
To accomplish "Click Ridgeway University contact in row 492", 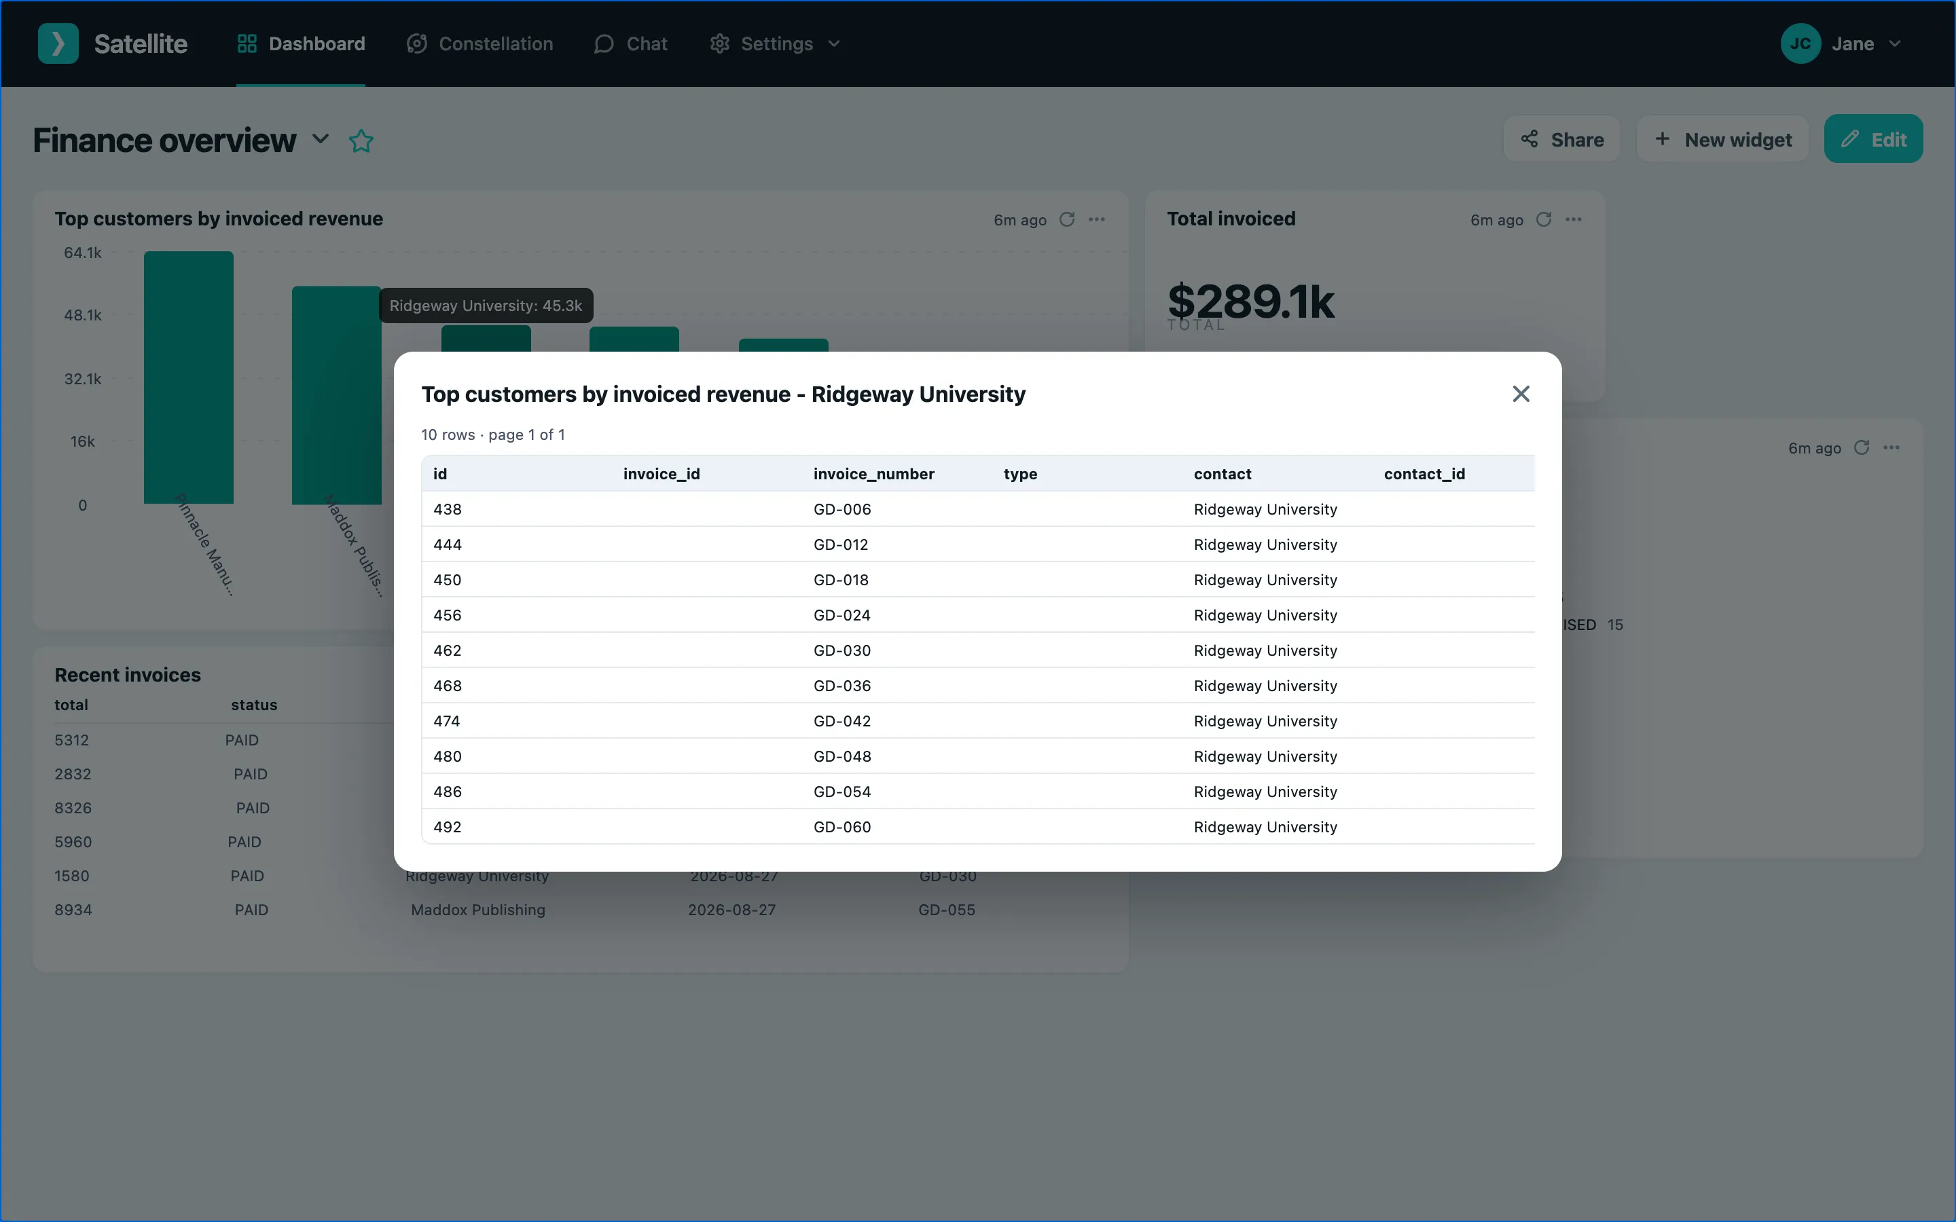I will click(1265, 827).
